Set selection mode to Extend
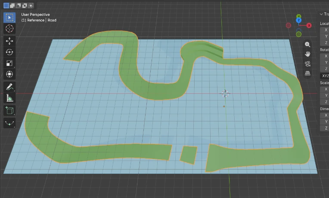 pyautogui.click(x=12, y=6)
